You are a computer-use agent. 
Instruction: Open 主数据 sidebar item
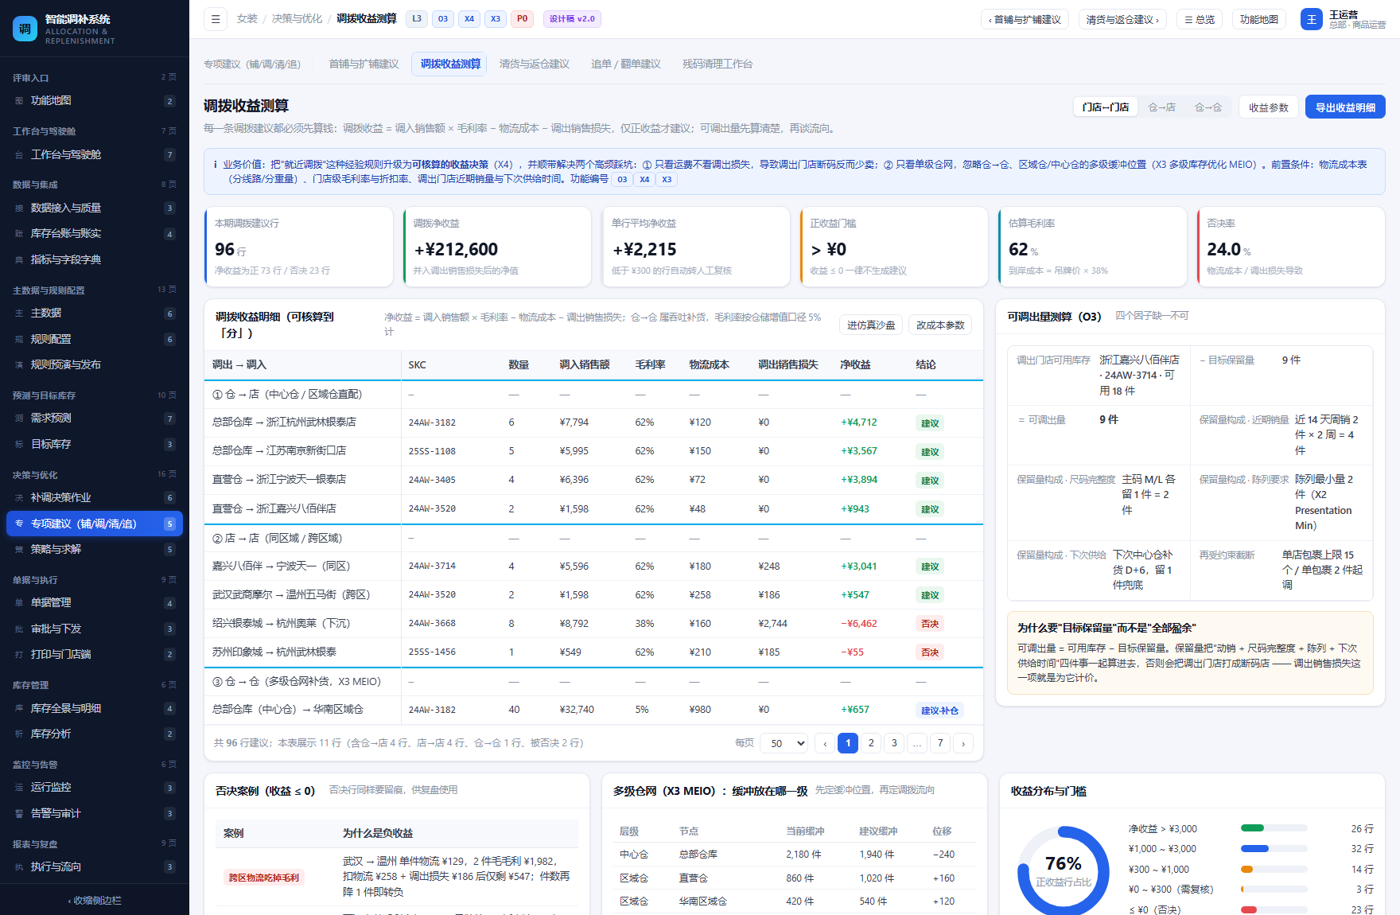(95, 313)
